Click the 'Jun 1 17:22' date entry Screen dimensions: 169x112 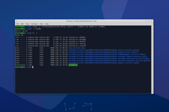[x=62, y=42]
